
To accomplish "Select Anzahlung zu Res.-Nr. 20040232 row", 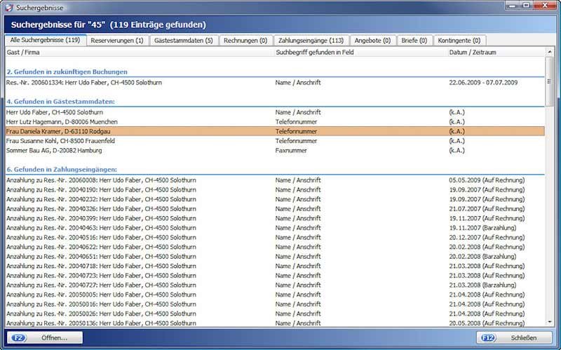I will point(275,199).
